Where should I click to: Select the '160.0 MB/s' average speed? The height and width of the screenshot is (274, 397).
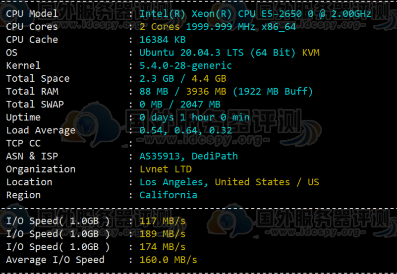[169, 260]
